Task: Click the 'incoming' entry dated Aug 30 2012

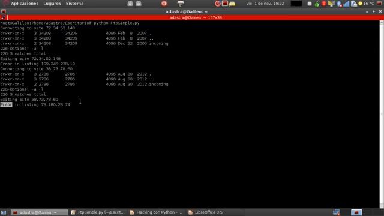Action: point(158,84)
